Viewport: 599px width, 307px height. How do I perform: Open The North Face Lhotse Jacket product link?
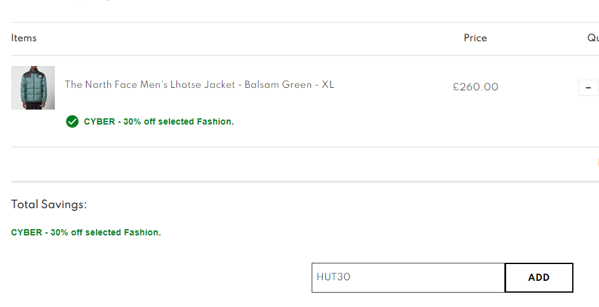tap(199, 85)
